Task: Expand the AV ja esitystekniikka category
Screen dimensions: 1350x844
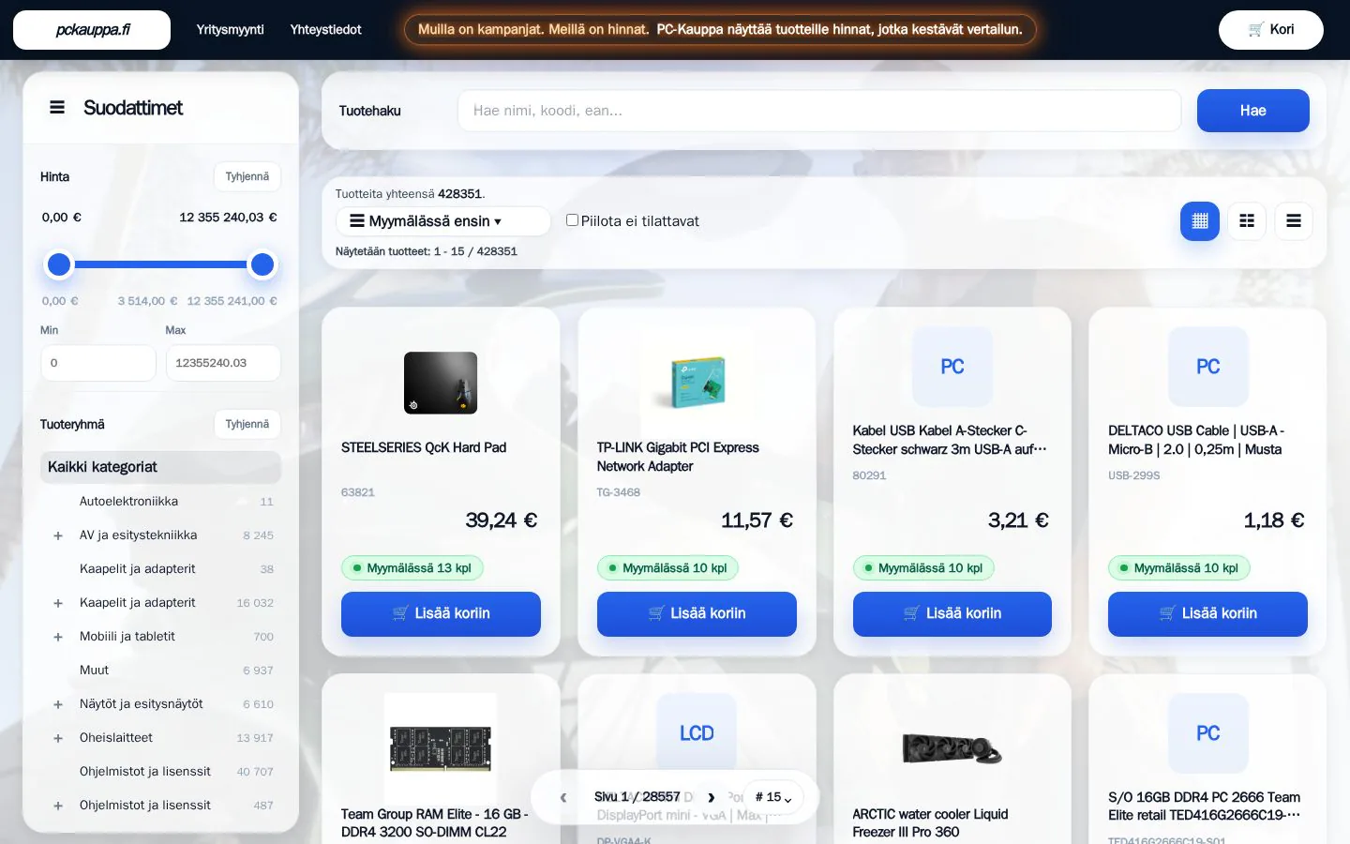Action: (x=58, y=535)
